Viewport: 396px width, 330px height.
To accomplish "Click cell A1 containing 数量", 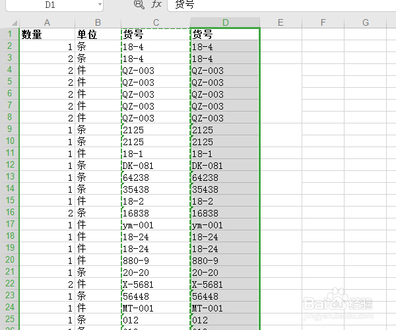I will (47, 34).
